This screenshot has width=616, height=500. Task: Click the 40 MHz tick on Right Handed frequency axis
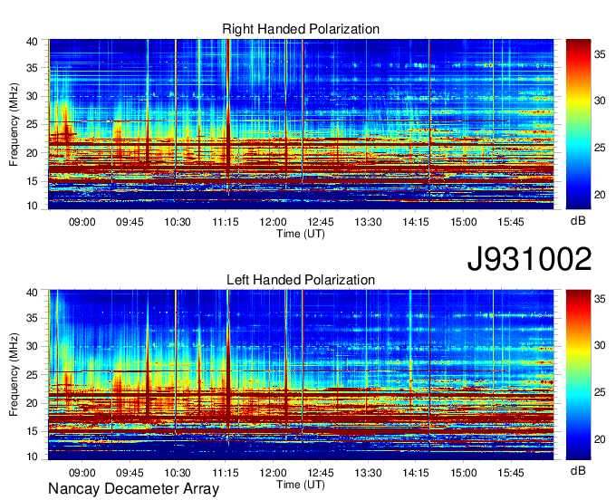pos(33,42)
